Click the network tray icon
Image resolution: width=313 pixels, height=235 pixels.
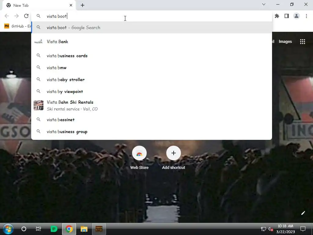tap(263, 229)
